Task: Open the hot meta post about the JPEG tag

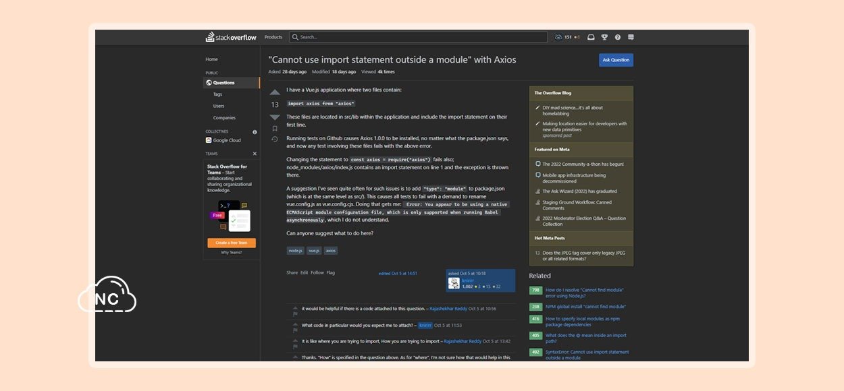Action: coord(584,255)
